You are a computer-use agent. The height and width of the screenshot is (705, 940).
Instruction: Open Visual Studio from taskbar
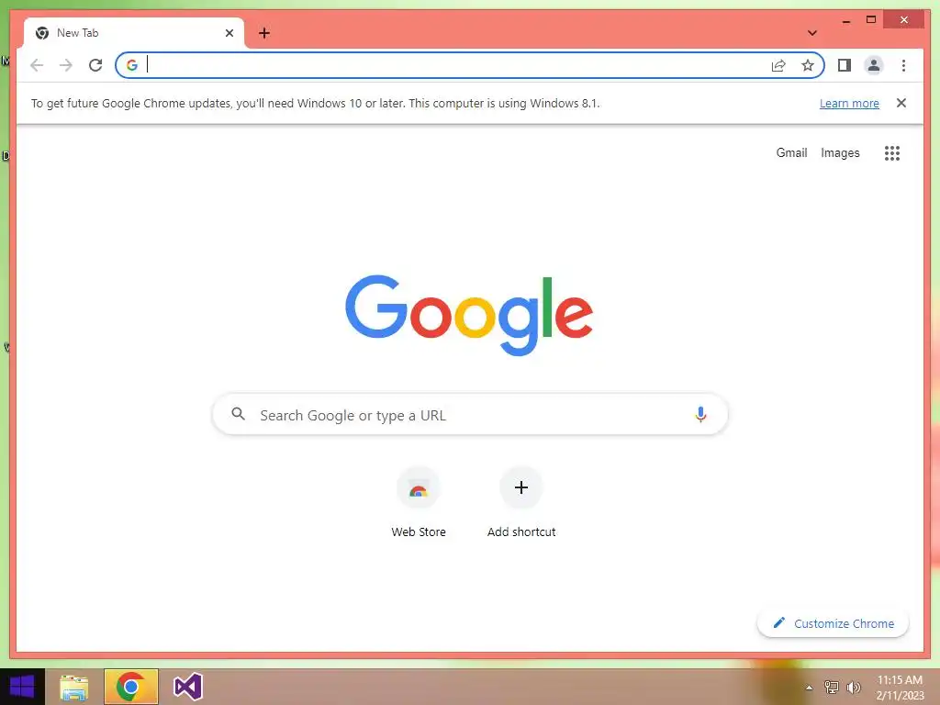[x=187, y=687]
